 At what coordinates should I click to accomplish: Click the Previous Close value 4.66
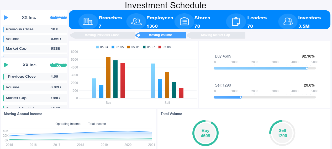[54, 77]
